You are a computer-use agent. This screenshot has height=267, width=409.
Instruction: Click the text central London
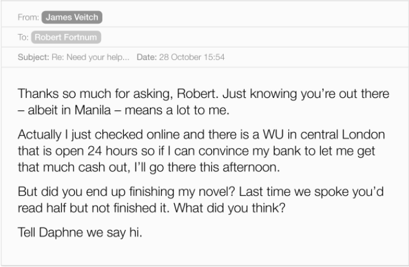pyautogui.click(x=343, y=134)
